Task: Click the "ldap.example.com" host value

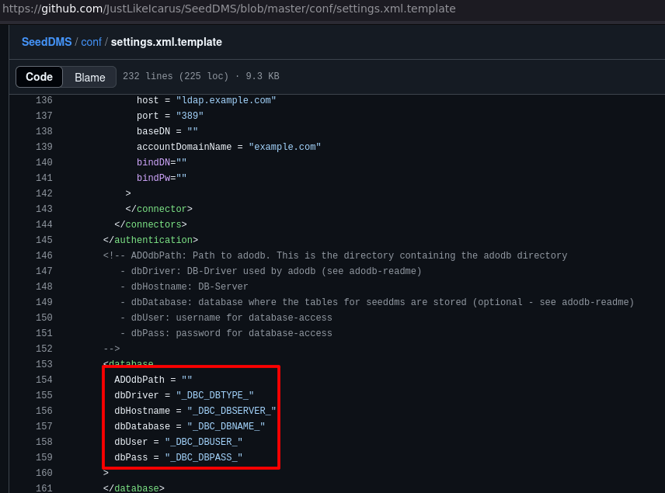Action: point(226,100)
